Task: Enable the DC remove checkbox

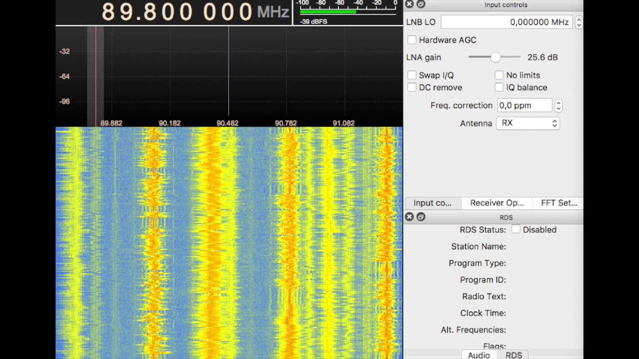Action: (x=412, y=87)
